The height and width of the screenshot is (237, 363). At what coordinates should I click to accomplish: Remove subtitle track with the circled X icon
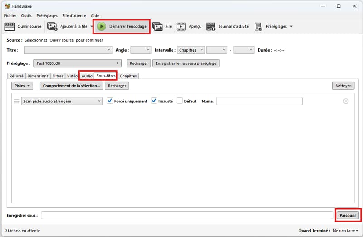[346, 101]
